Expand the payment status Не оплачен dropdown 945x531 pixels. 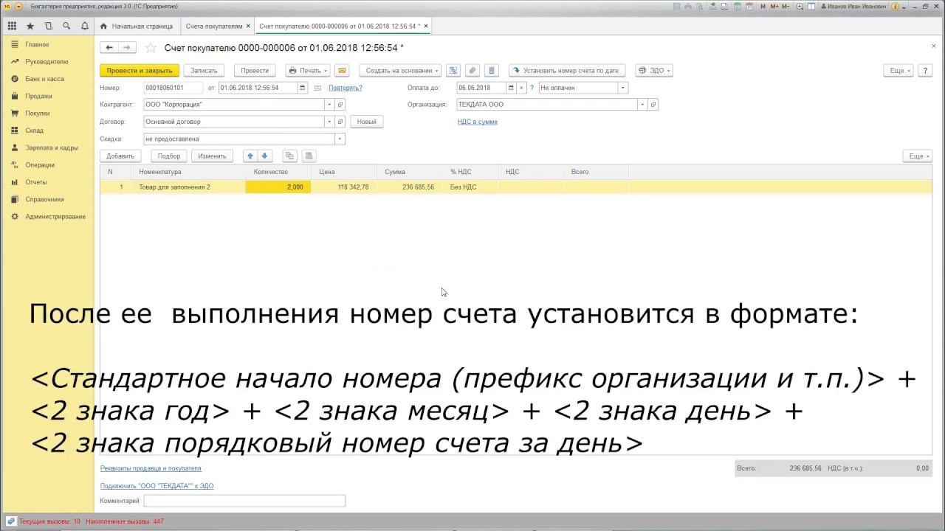tap(622, 88)
